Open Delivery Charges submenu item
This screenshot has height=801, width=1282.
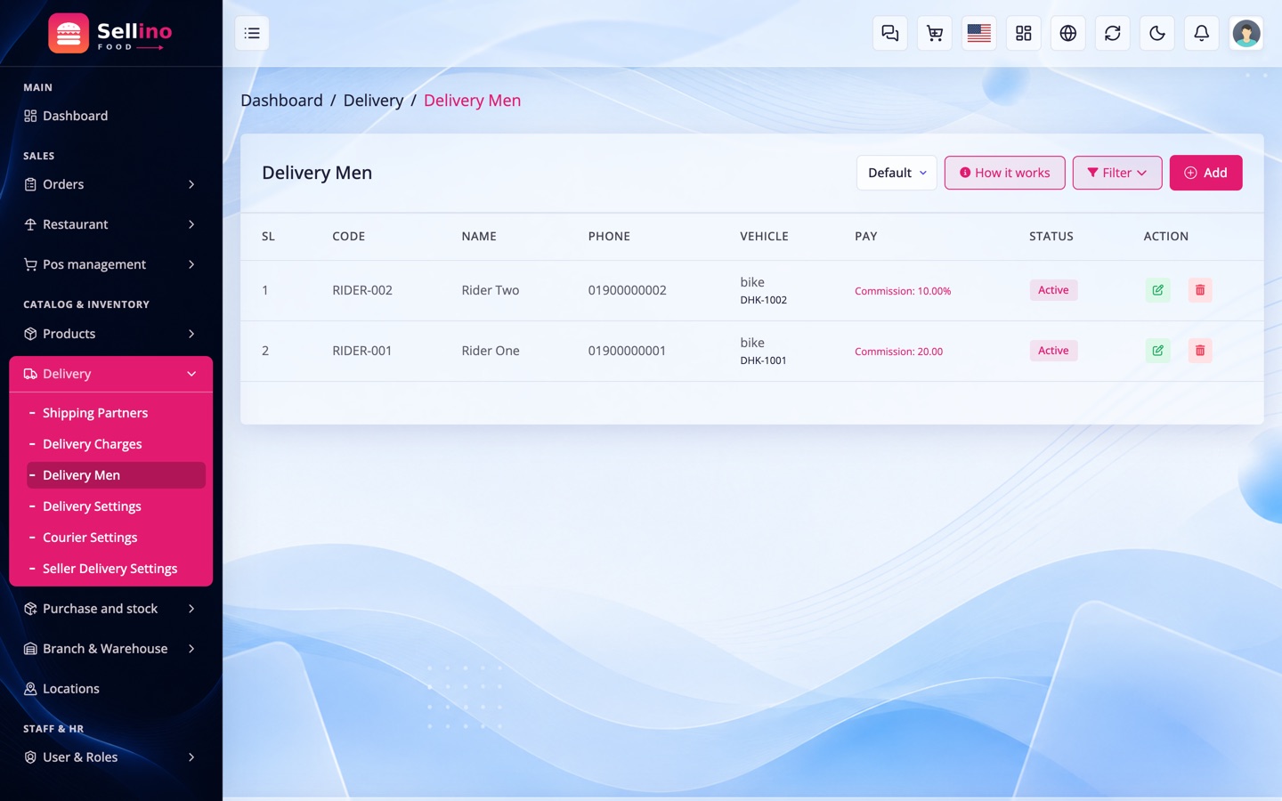click(116, 444)
